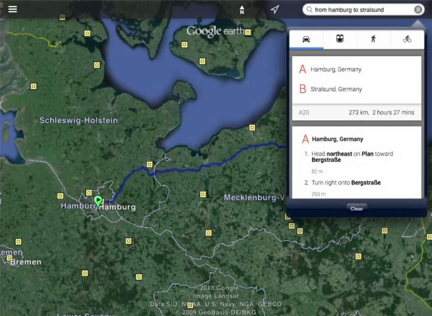The width and height of the screenshot is (432, 316).
Task: Clear the directions with Clear button
Action: point(357,208)
